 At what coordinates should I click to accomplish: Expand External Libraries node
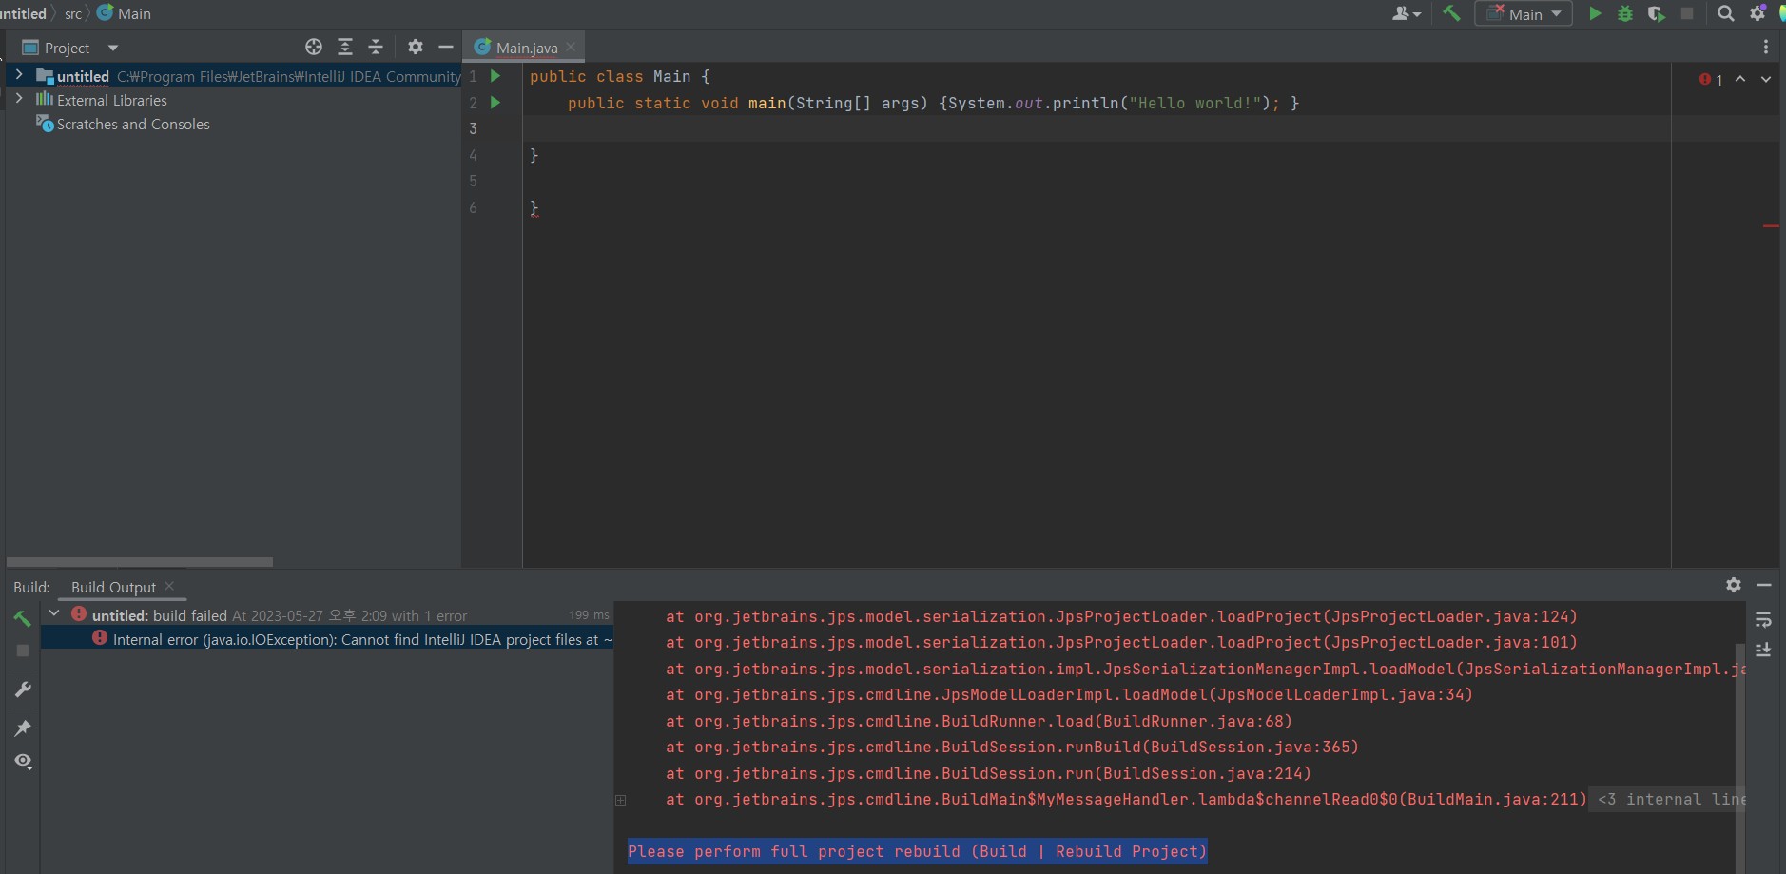[18, 98]
